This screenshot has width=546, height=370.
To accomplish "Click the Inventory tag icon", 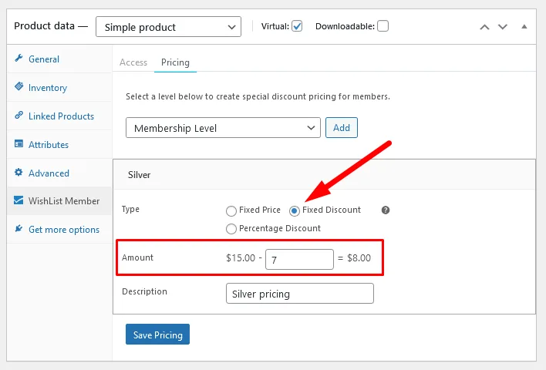I will click(19, 88).
